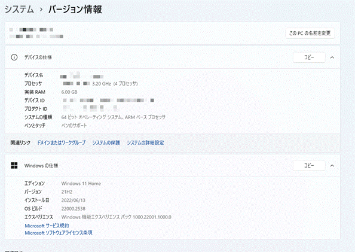Screen dimensions: 355x252
Task: Click the バージョン情報 page title
Action: (x=75, y=10)
